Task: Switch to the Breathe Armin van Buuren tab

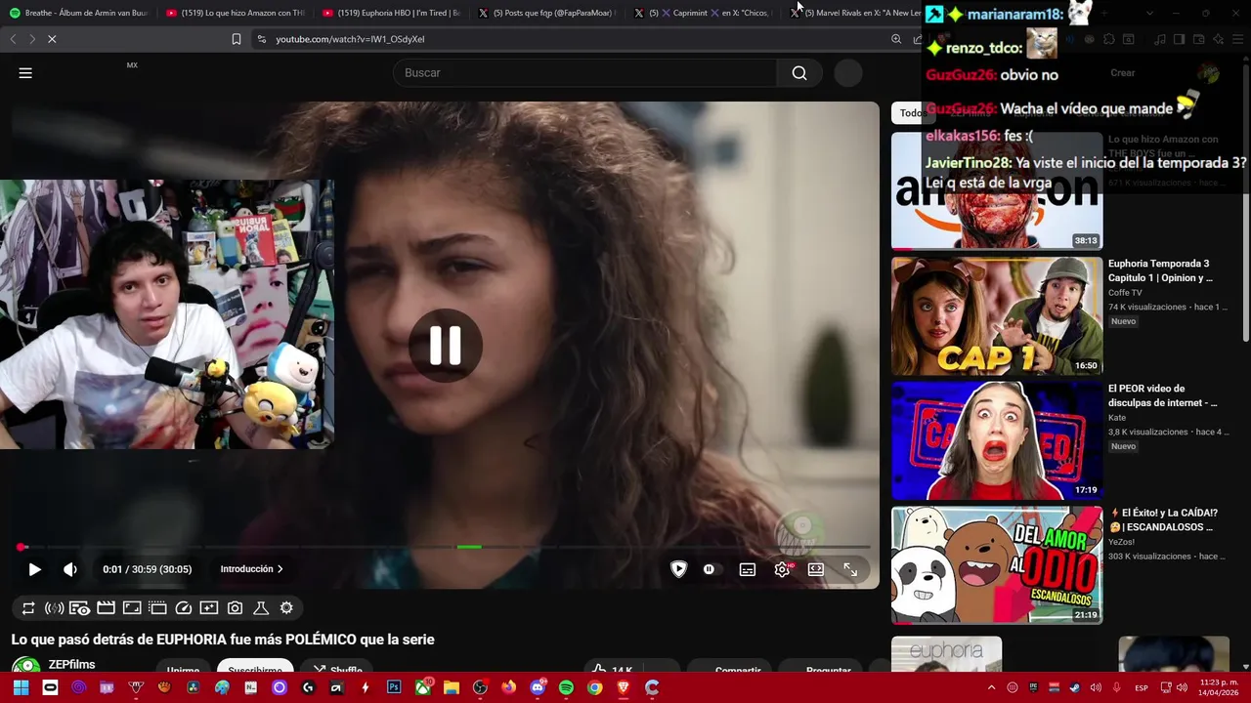Action: click(x=78, y=13)
